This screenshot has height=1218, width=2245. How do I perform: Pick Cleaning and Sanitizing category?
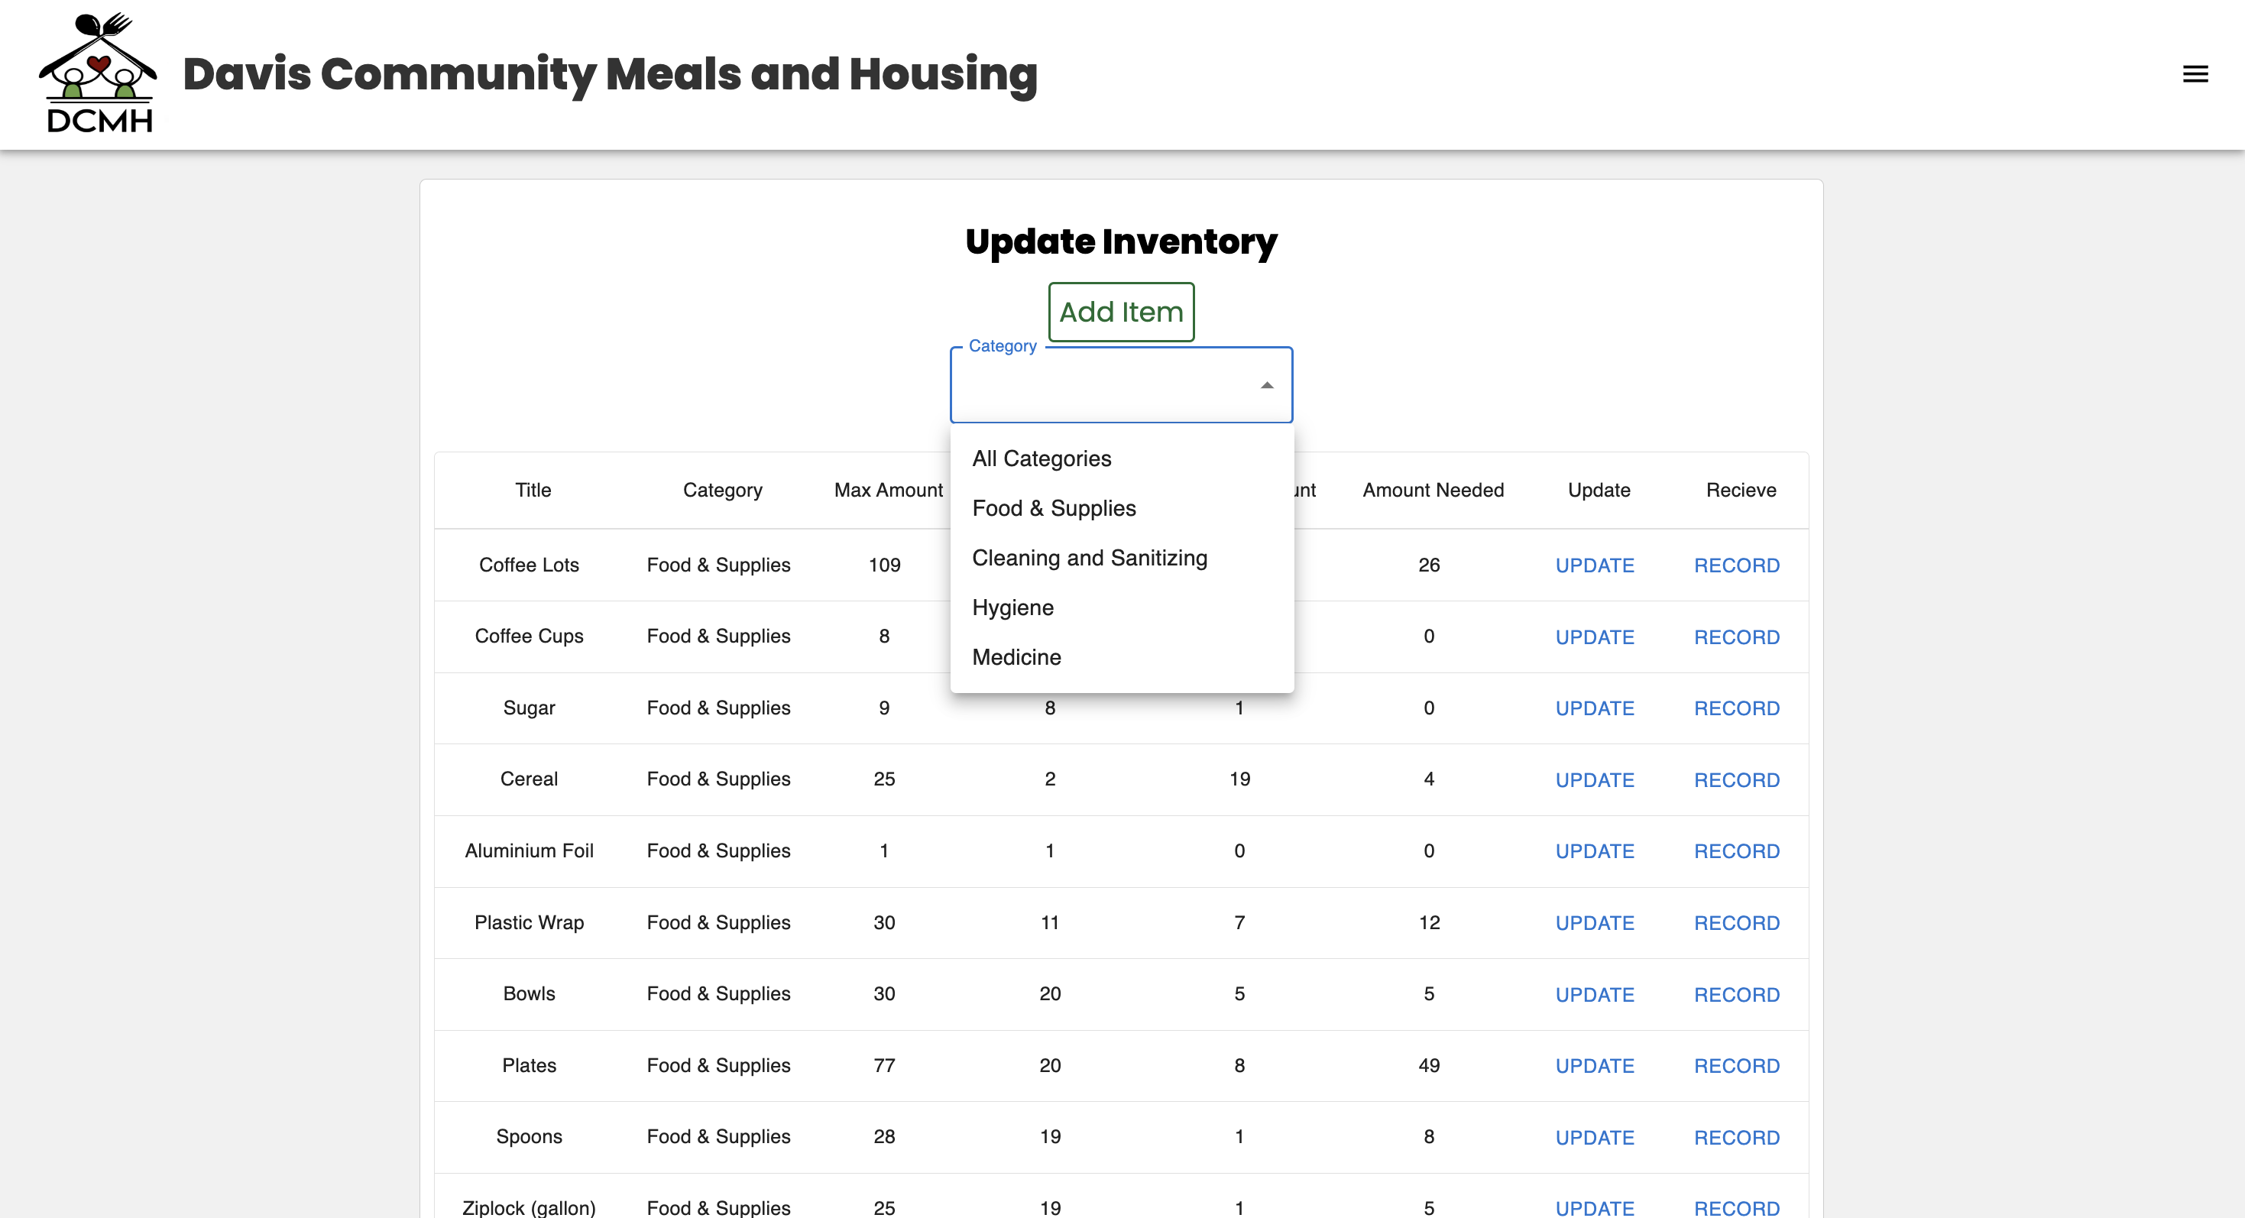click(1090, 558)
